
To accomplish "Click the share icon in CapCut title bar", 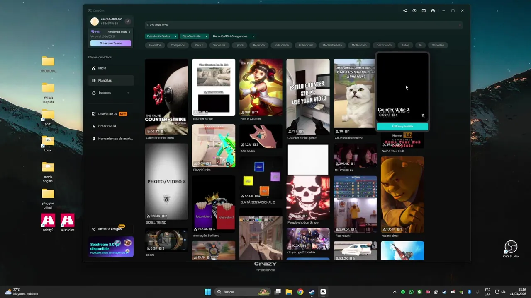I will [405, 11].
